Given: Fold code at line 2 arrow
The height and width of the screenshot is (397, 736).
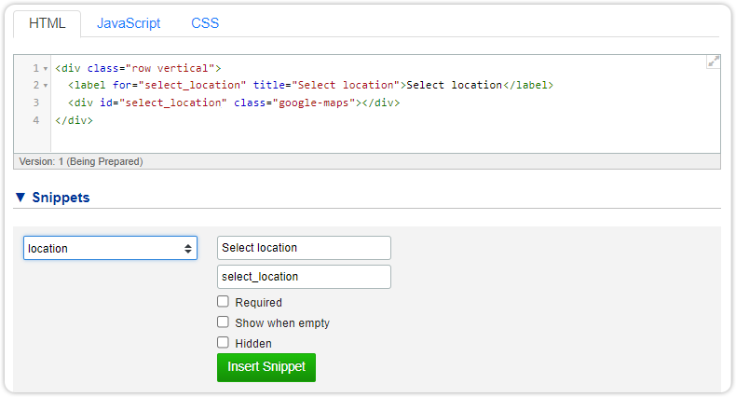Looking at the screenshot, I should coord(46,86).
